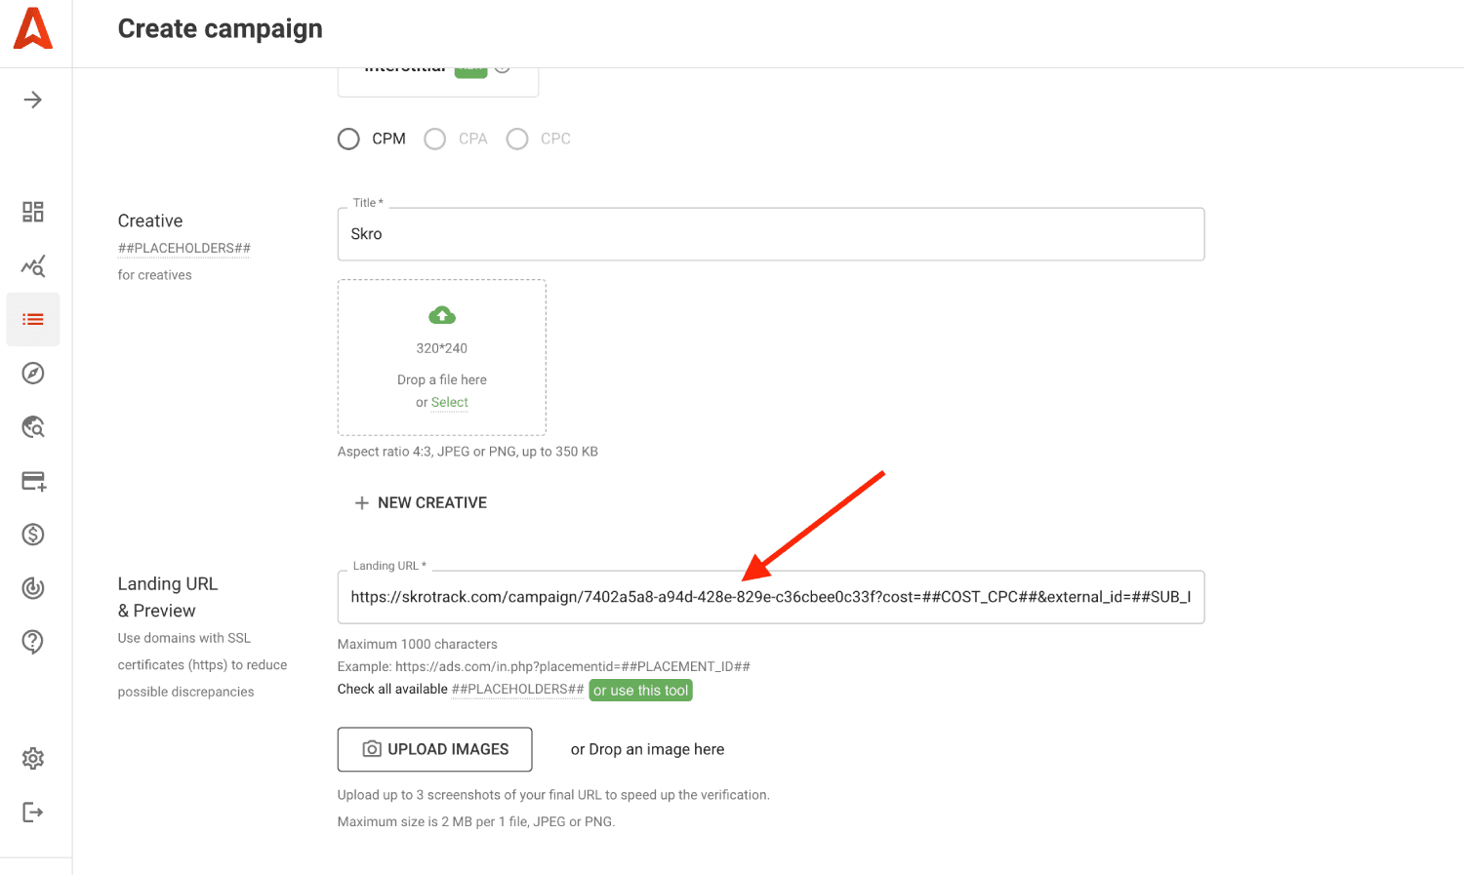Viewport: 1464px width, 875px height.
Task: Click the creative Title input field
Action: tap(771, 234)
